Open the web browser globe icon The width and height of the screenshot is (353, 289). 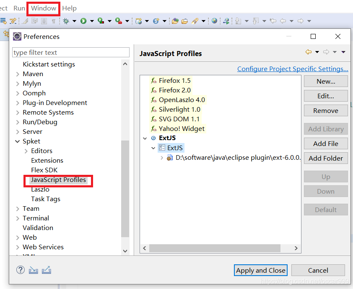215,21
